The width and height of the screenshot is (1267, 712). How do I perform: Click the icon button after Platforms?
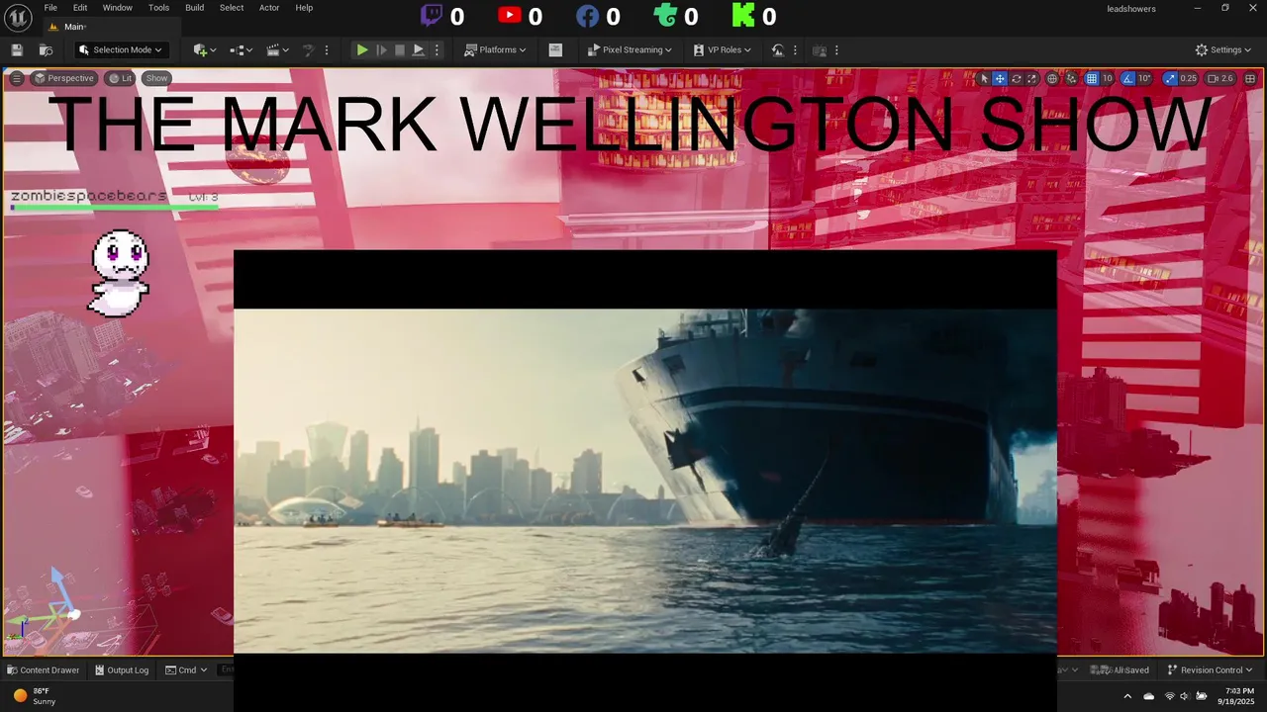(555, 50)
